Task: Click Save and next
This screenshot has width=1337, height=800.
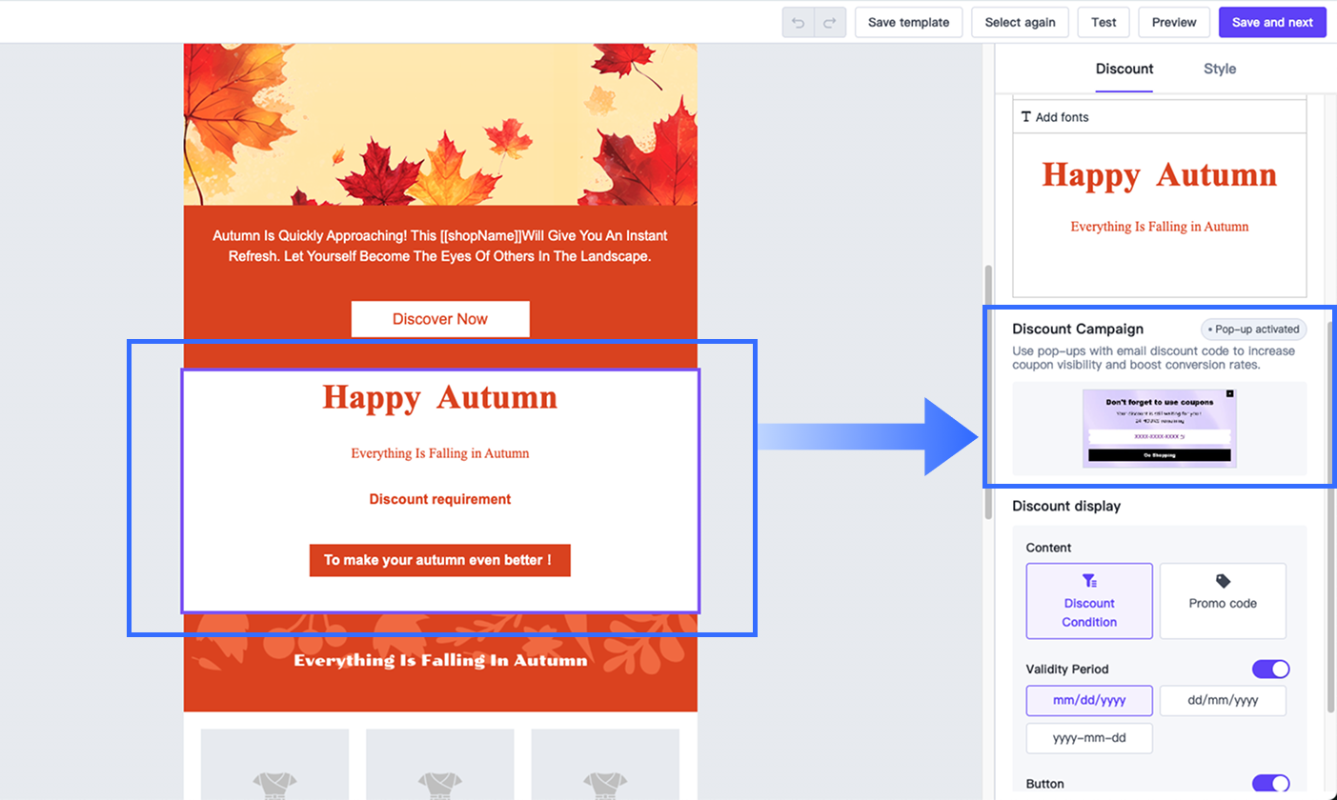Action: pos(1272,22)
